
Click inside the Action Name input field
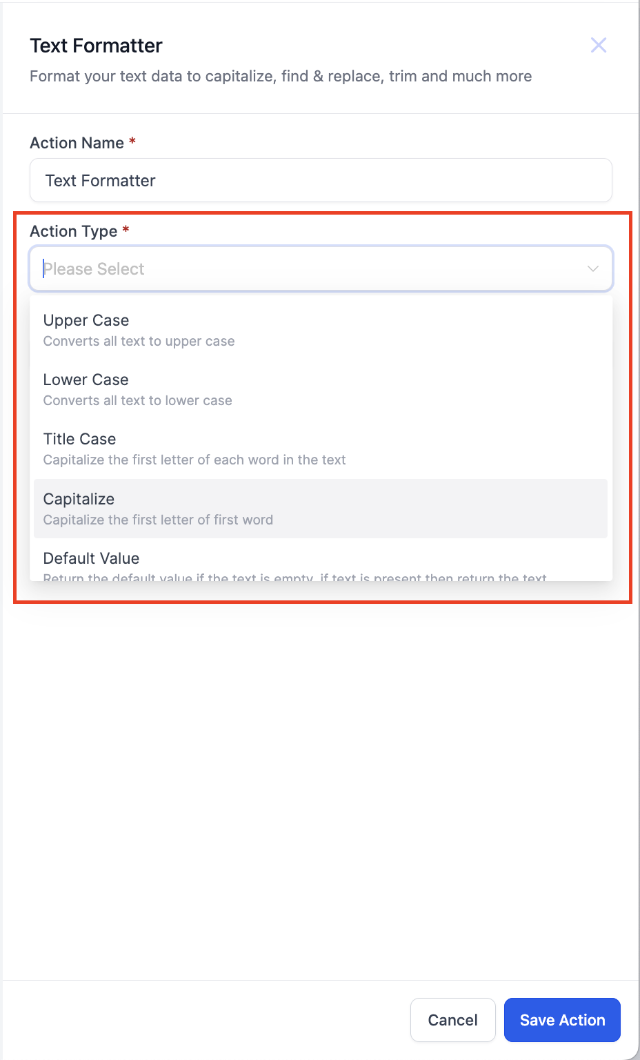click(321, 180)
